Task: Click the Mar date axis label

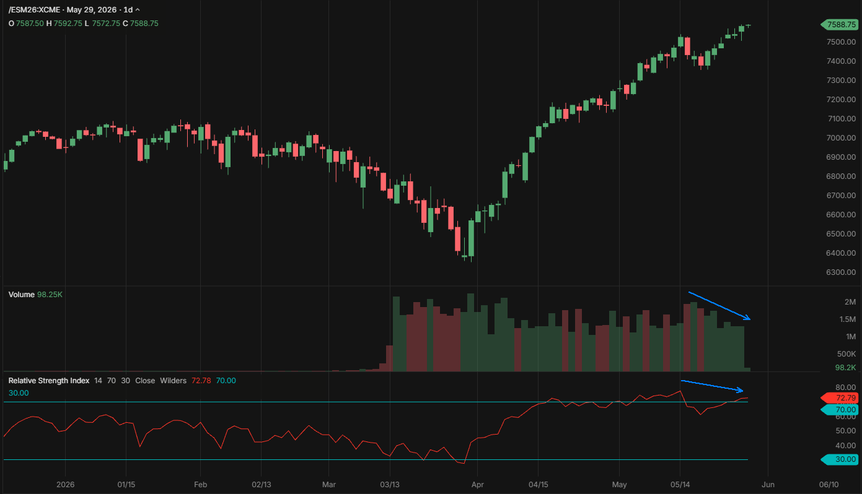Action: (329, 485)
